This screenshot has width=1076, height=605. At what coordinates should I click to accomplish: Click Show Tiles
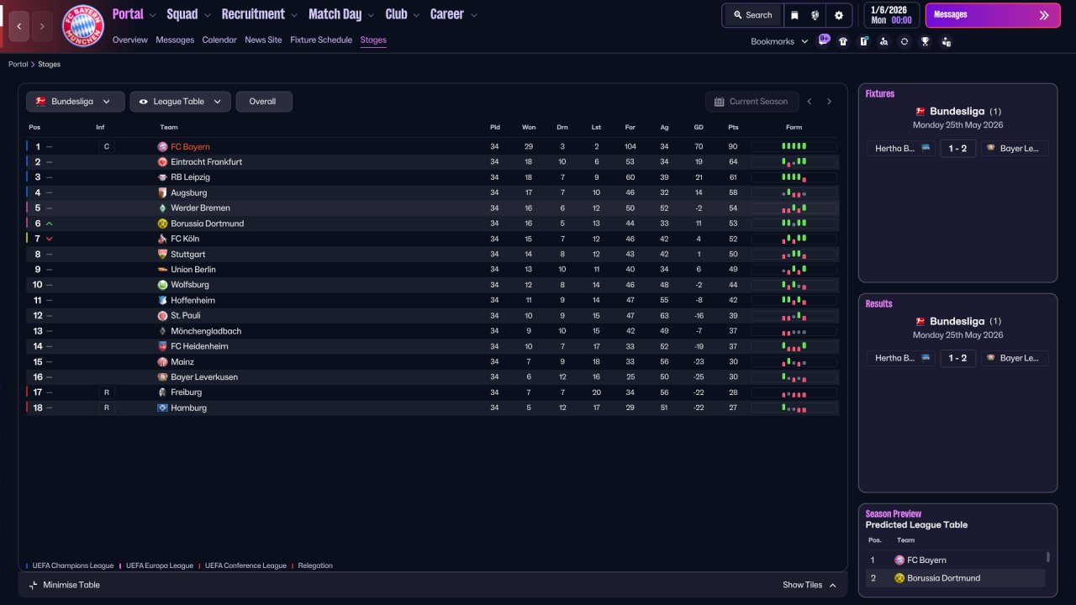point(810,585)
